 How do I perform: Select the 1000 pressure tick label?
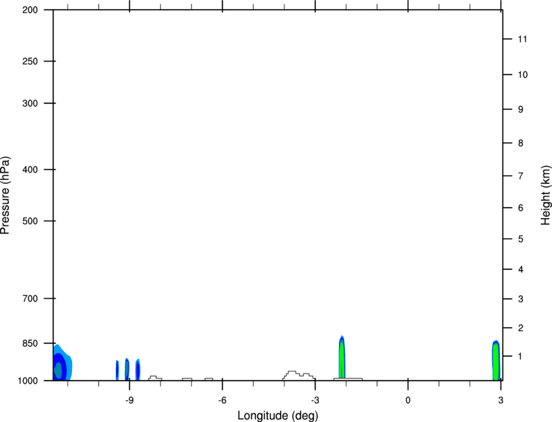coord(28,381)
